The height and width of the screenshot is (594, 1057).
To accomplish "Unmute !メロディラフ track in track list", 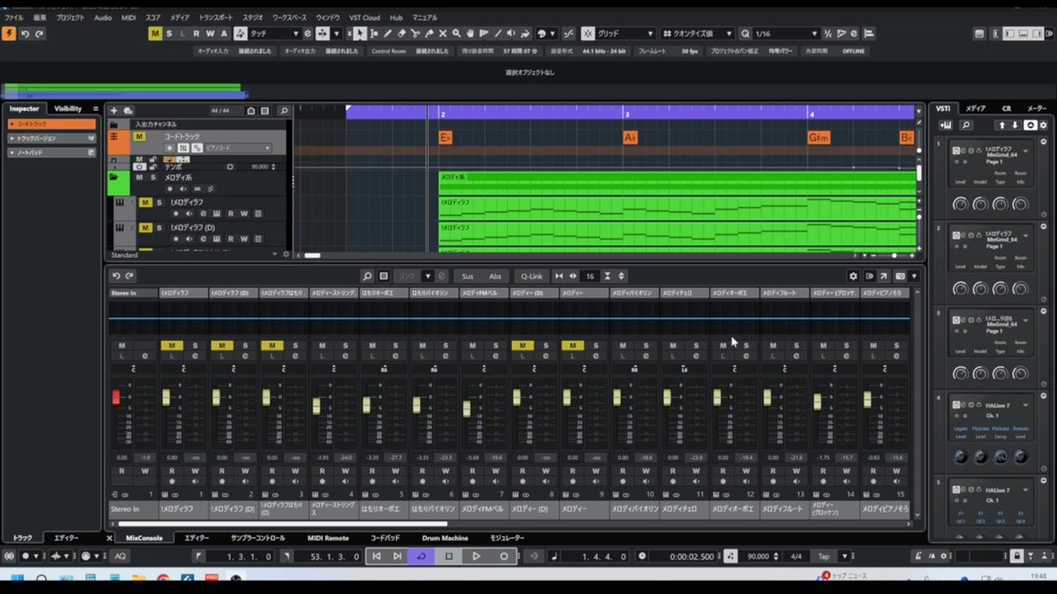I will click(146, 202).
